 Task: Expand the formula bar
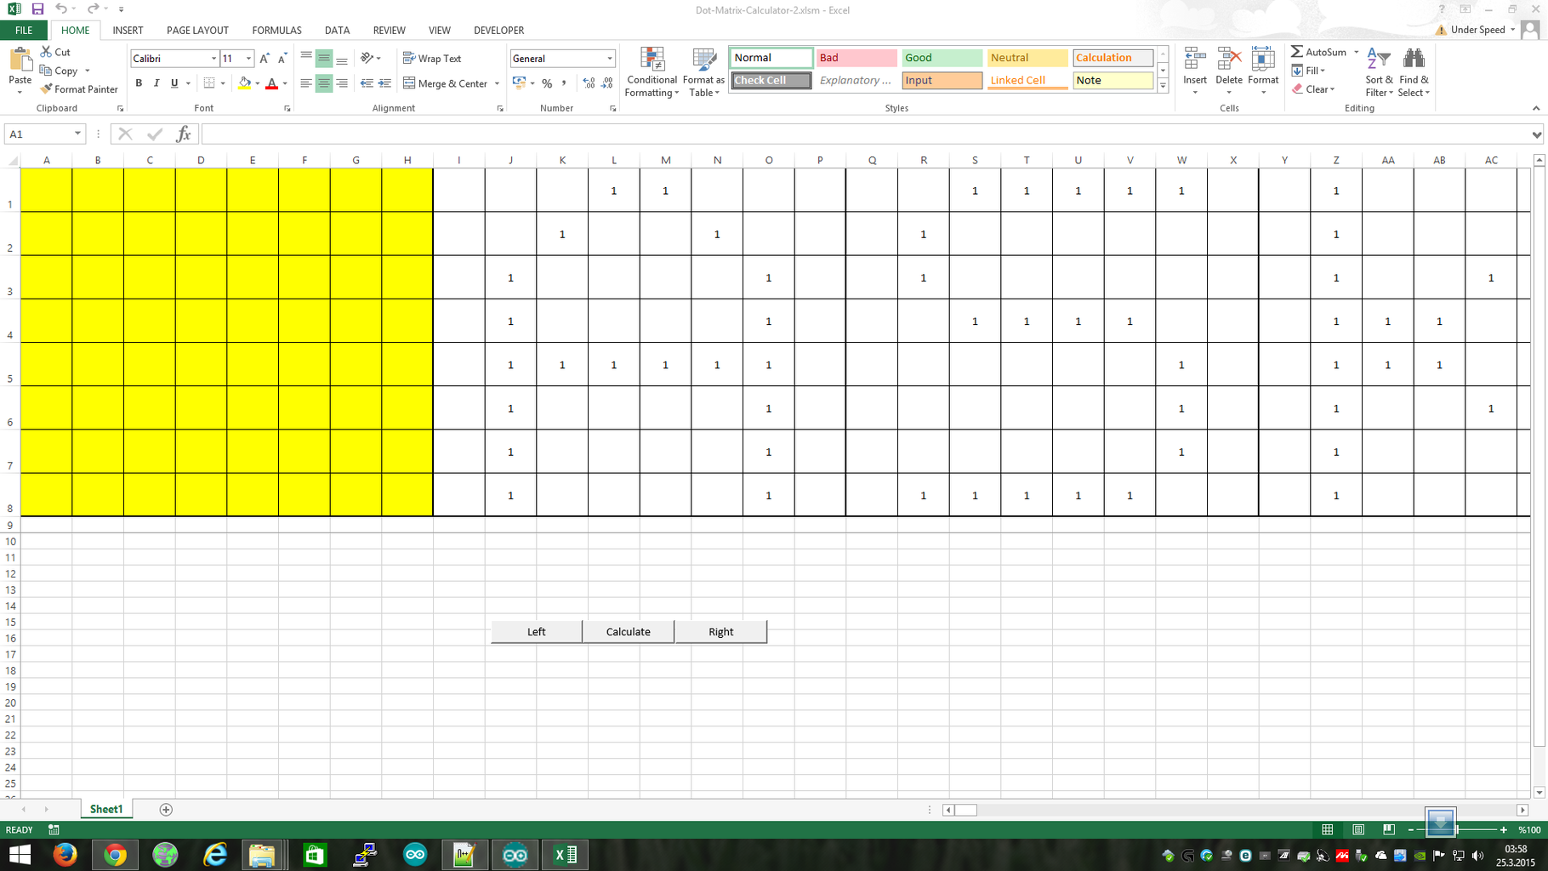(x=1536, y=134)
